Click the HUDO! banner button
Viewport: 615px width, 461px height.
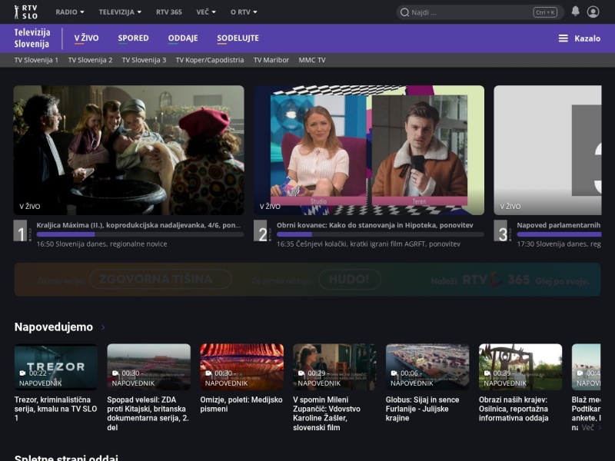[350, 279]
